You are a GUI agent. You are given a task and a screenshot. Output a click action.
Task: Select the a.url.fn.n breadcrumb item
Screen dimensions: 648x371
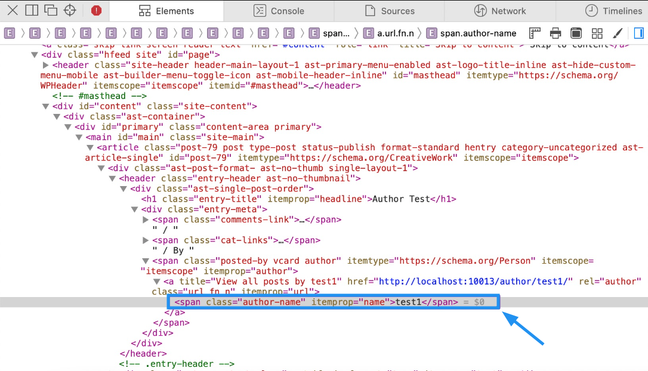point(389,33)
